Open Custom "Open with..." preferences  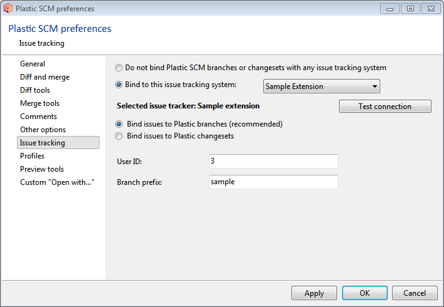57,182
